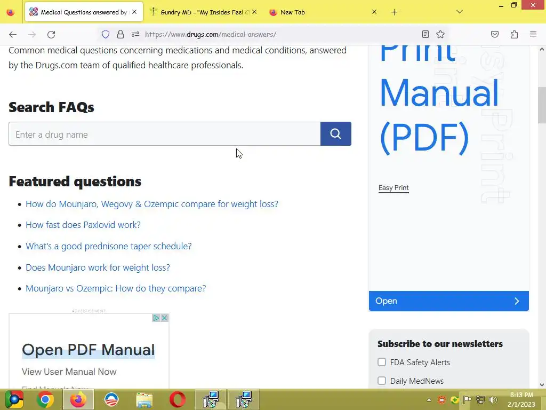Viewport: 546px width, 410px height.
Task: Open the Obama logo taskbar app
Action: click(x=111, y=399)
